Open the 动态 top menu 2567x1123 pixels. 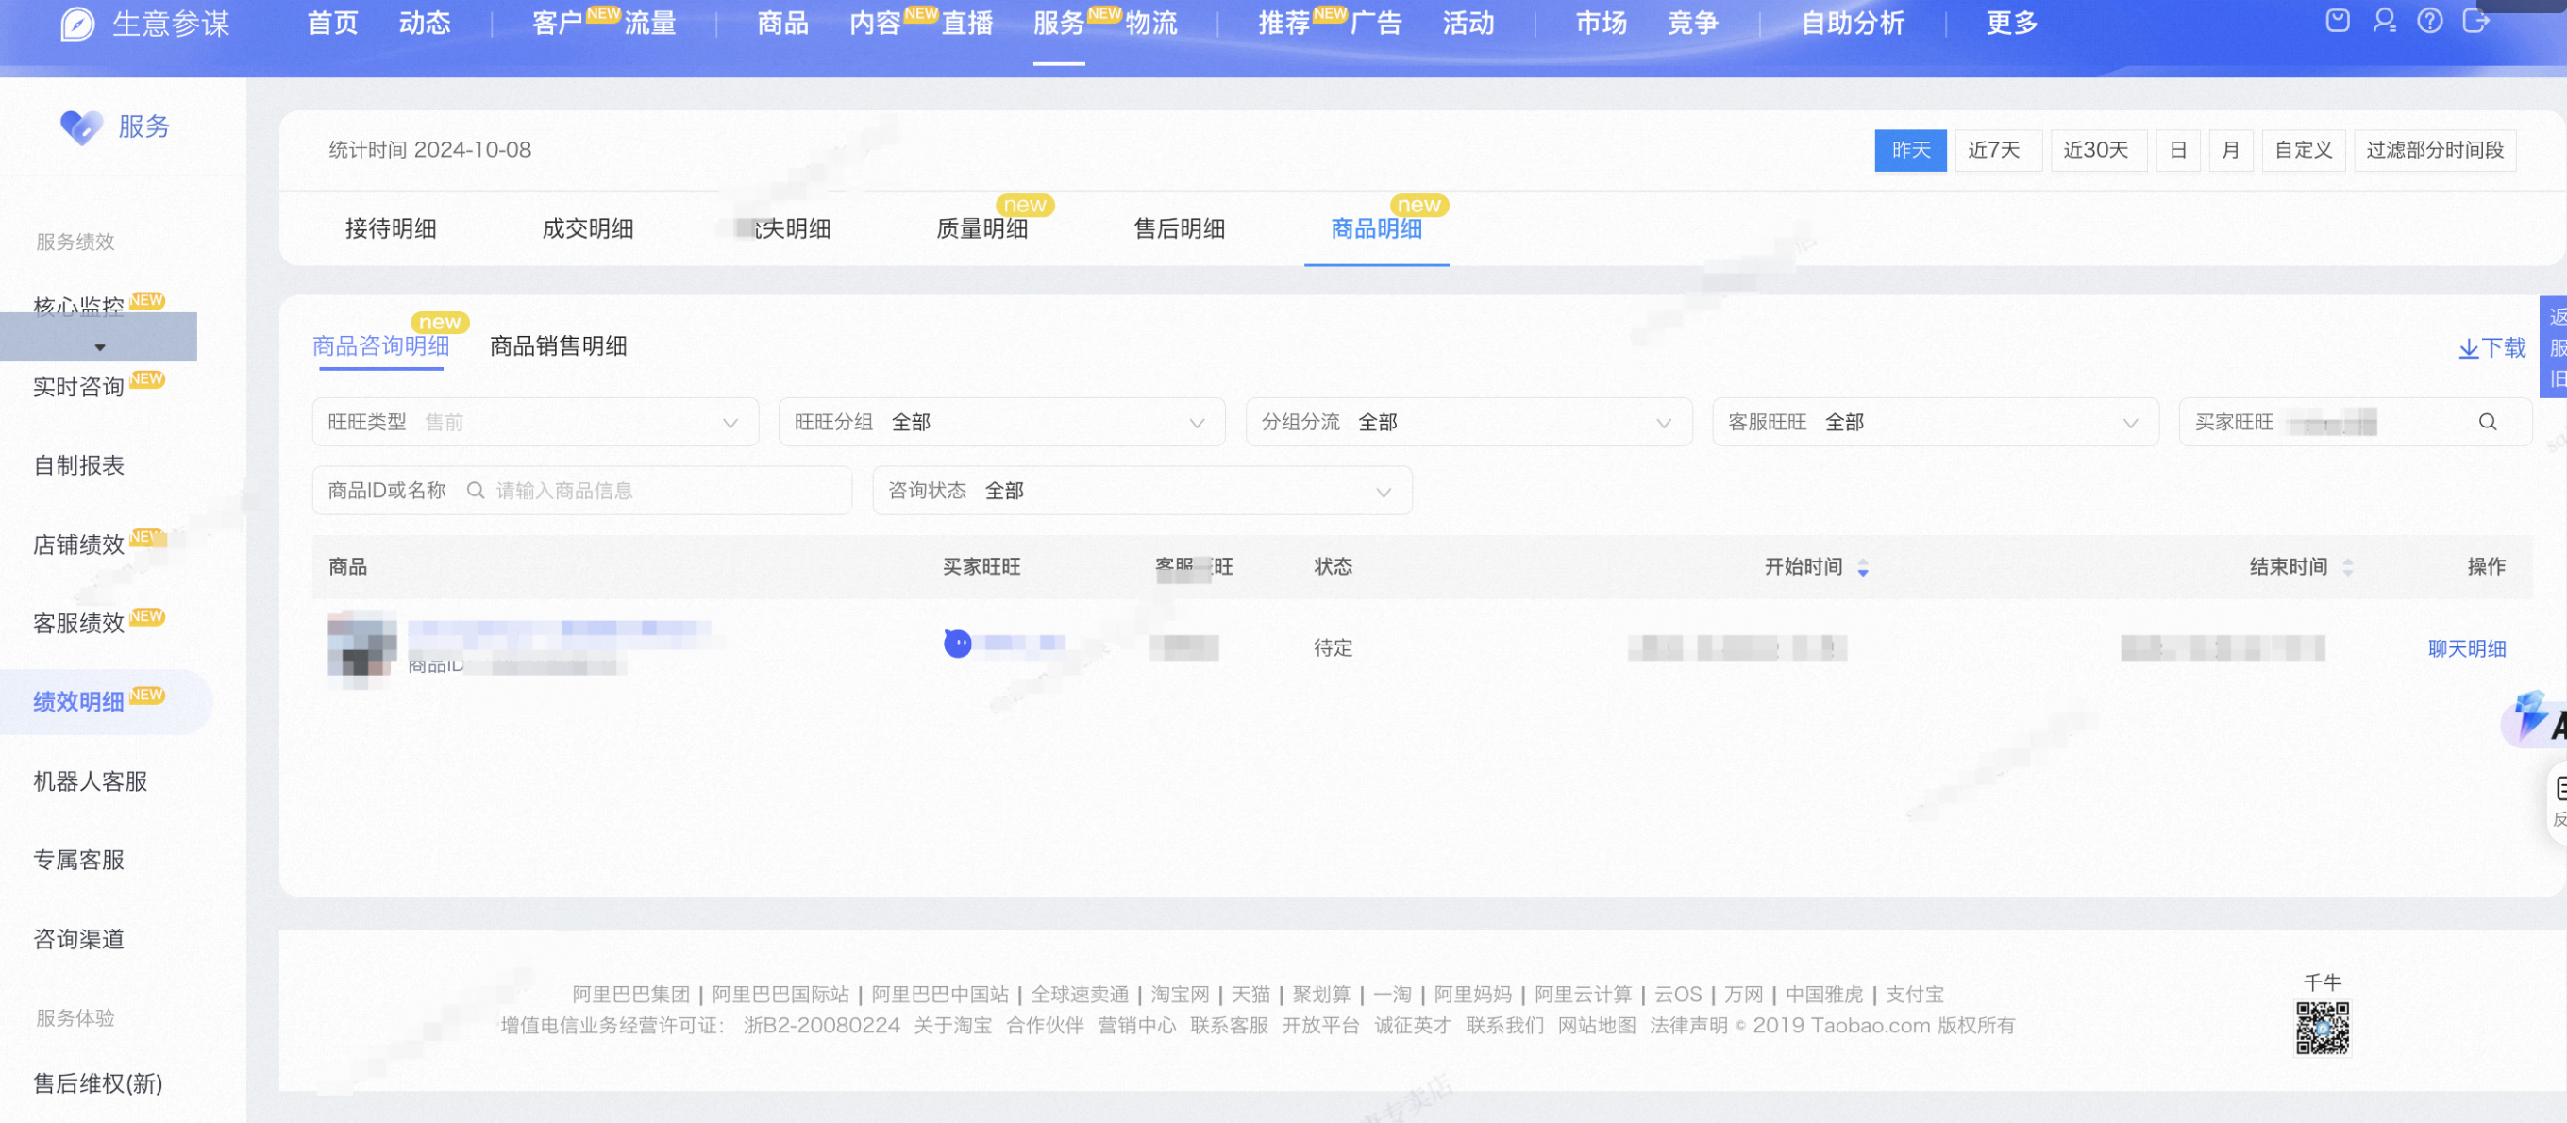[425, 24]
